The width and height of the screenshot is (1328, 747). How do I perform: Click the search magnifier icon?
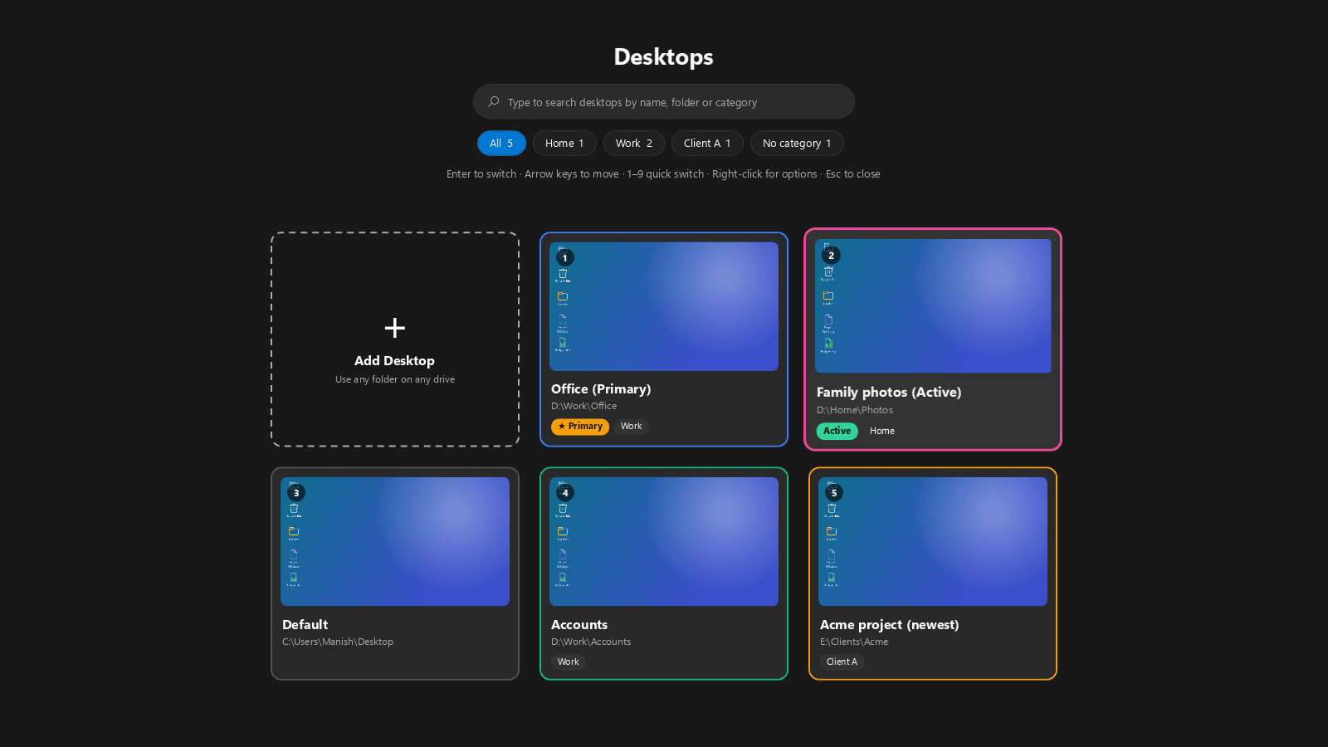point(494,101)
